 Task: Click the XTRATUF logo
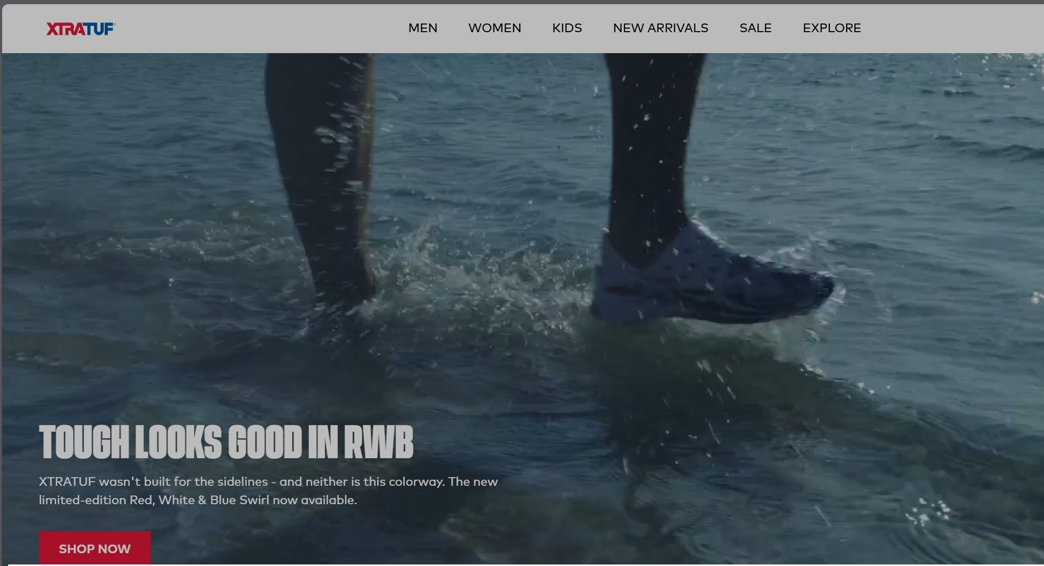[x=81, y=29]
